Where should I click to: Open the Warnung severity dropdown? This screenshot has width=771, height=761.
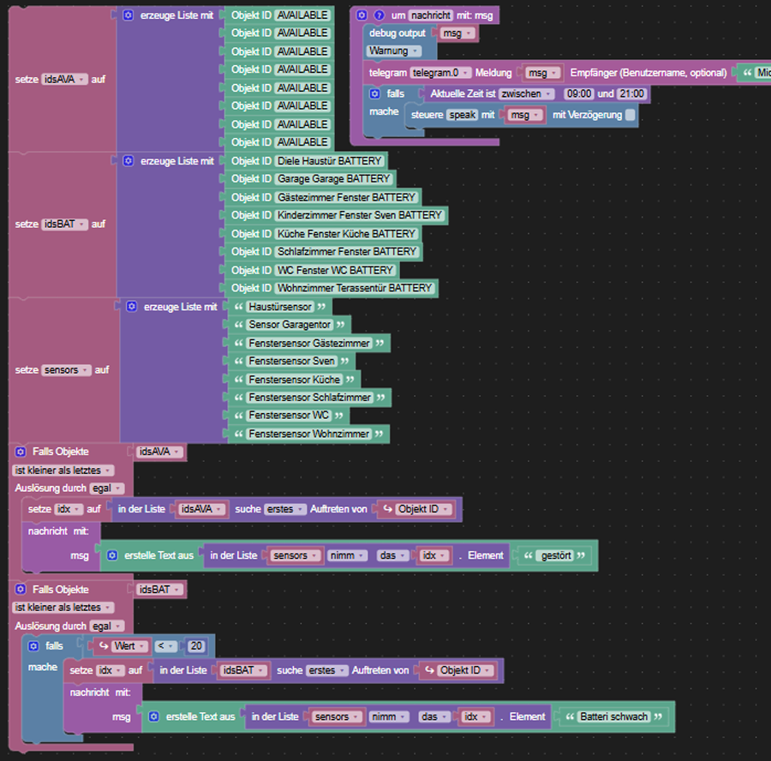tap(393, 51)
